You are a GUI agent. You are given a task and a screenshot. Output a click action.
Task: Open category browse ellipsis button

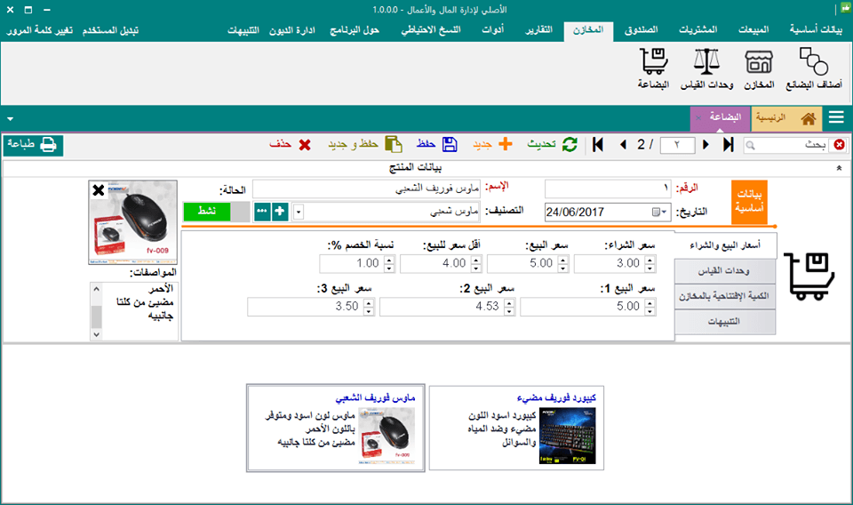pyautogui.click(x=262, y=211)
